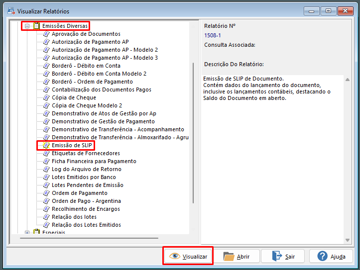Select Aprovação de Documentos report
This screenshot has width=360, height=270.
pos(86,34)
